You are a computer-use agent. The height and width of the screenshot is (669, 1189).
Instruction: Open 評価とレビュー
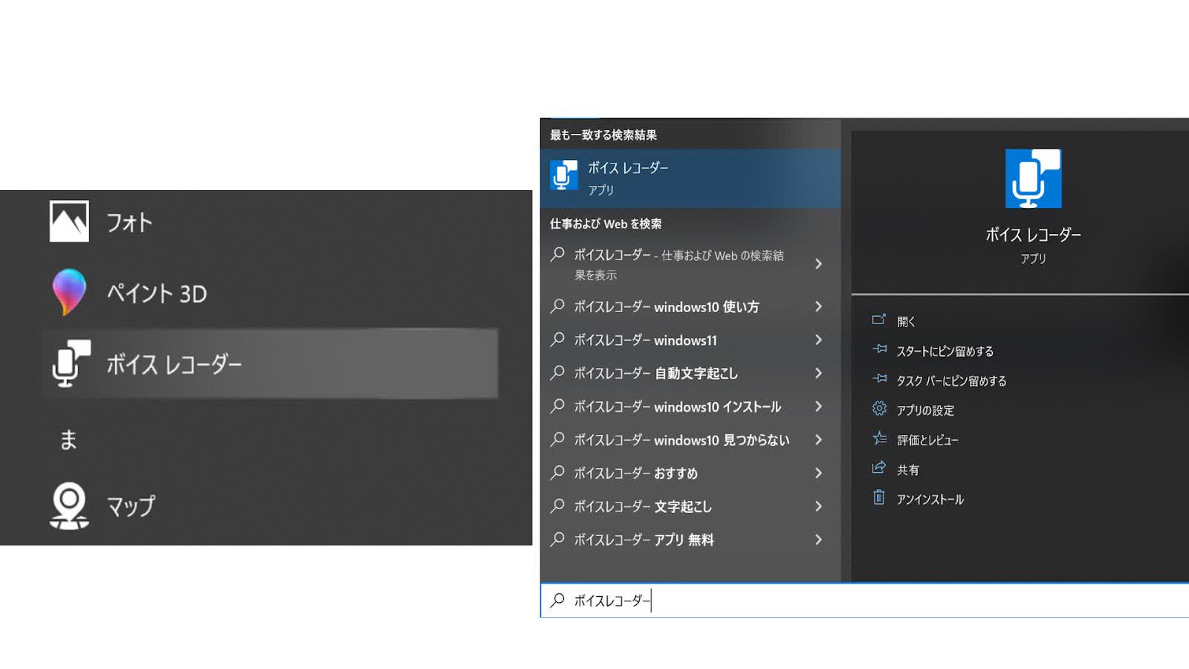click(927, 440)
